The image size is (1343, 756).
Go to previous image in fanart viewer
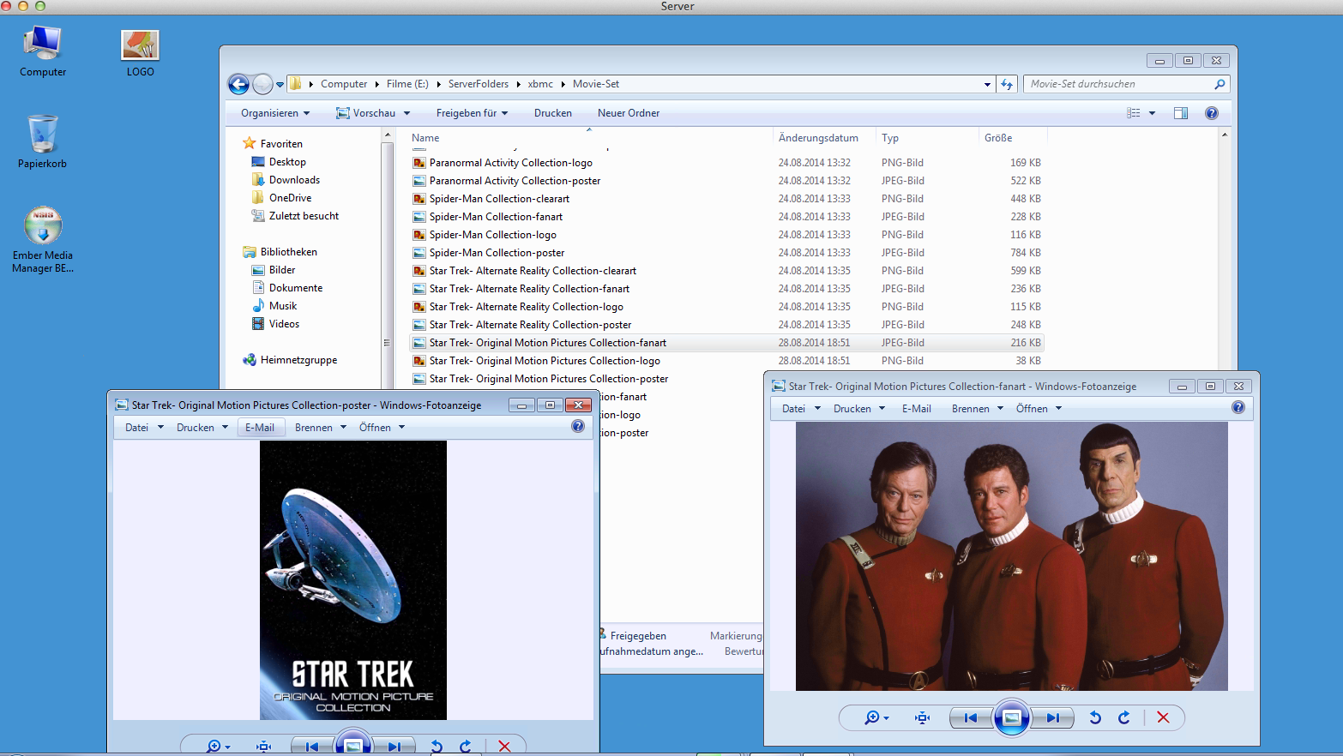pos(971,717)
